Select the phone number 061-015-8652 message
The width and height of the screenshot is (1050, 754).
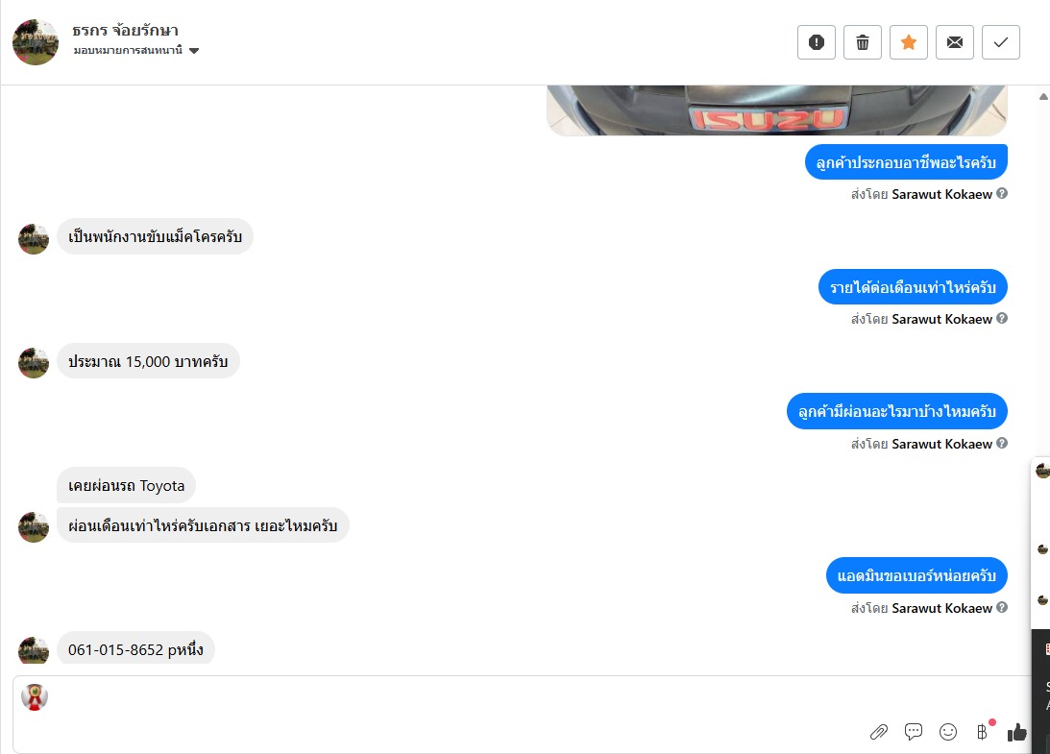[x=135, y=649]
